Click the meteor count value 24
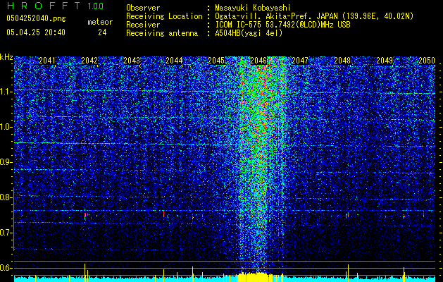Screen dimensions: 443x282 point(102,32)
